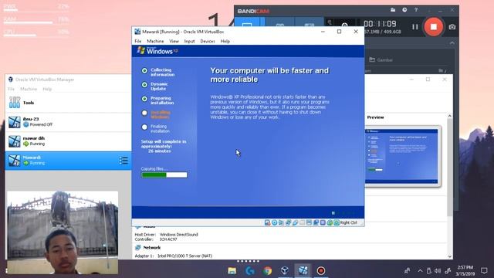Click the mouse integration icon in VM status bar
This screenshot has height=278, width=494.
click(x=330, y=222)
